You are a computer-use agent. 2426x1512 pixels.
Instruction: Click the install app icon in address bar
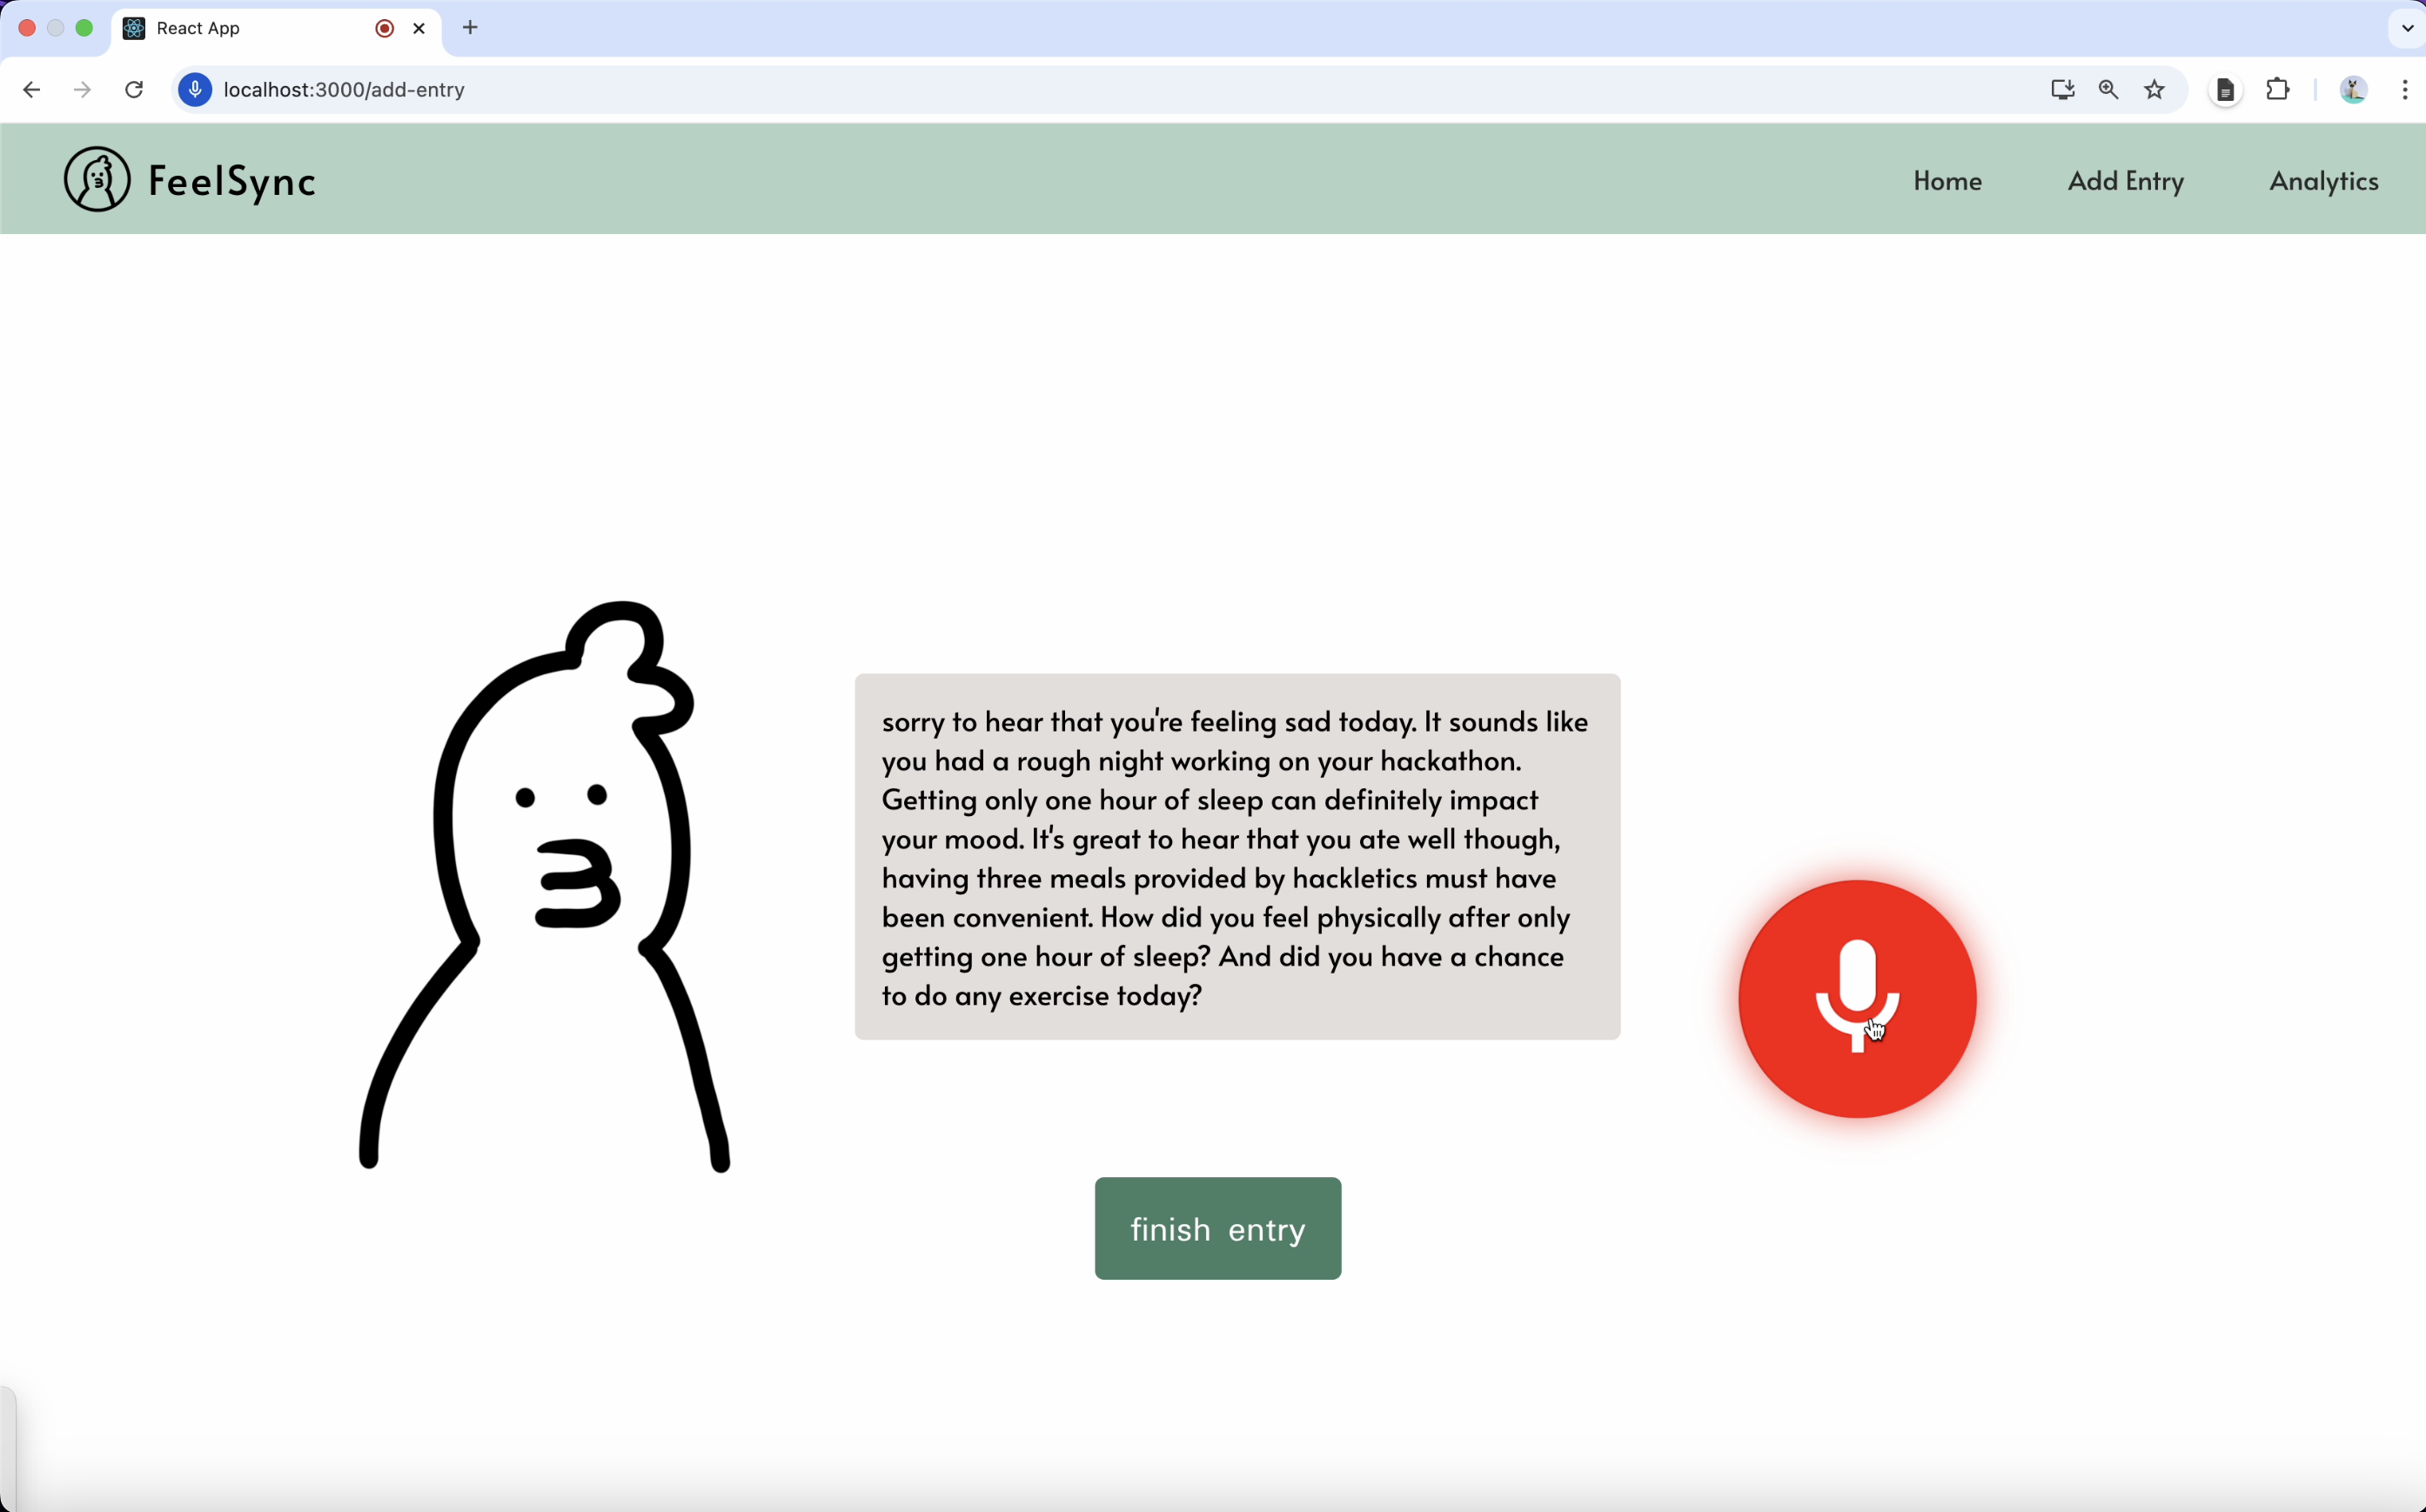pyautogui.click(x=2062, y=90)
